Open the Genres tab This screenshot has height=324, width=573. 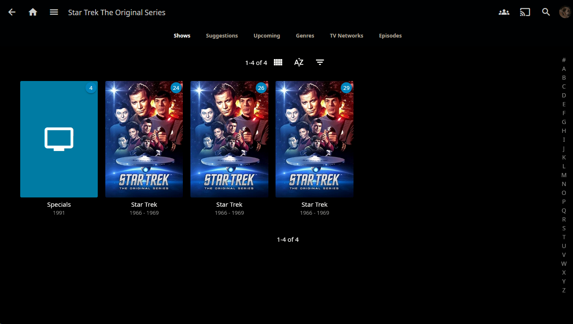pyautogui.click(x=305, y=36)
